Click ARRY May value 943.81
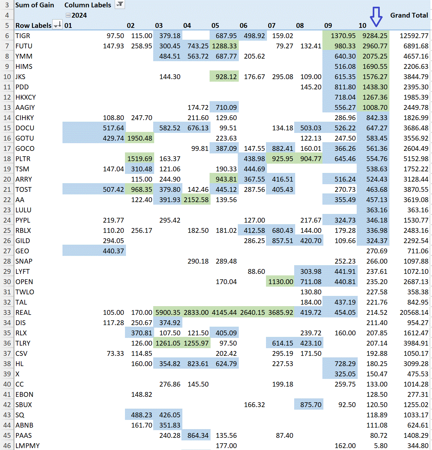Screen dimensions: 432x450 226,179
